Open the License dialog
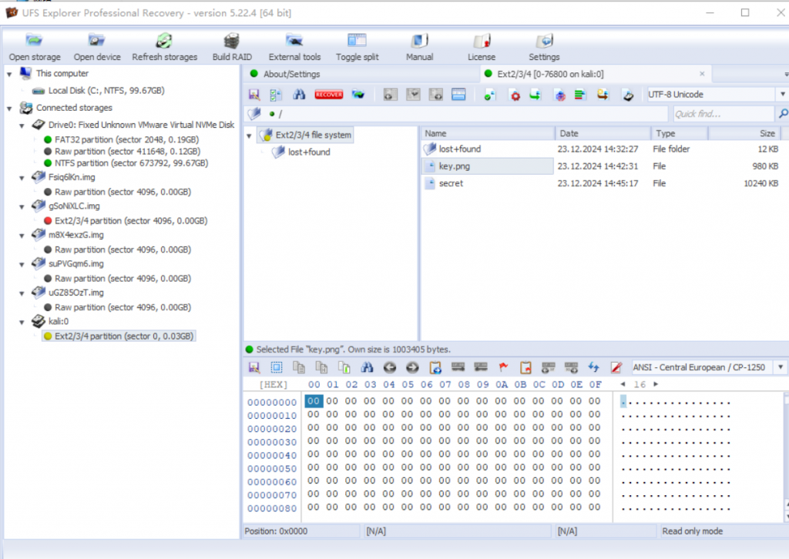This screenshot has width=789, height=559. [482, 47]
